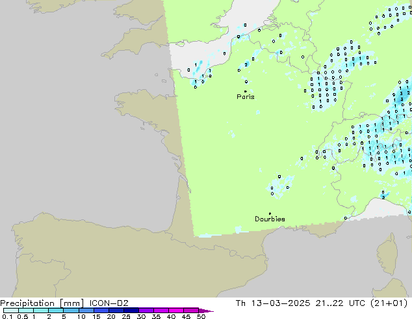The height and width of the screenshot is (319, 412).
Task: Click the Paris location dot marker
Action: point(246,91)
